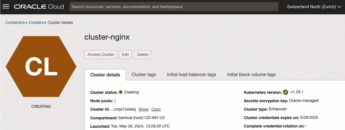This screenshot has width=345, height=130.
Task: Switch to the Cluster tags tab
Action: (144, 74)
